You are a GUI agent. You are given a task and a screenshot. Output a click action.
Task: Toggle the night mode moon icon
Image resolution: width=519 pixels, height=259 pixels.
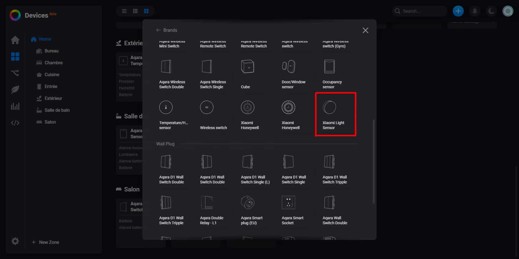click(x=491, y=11)
